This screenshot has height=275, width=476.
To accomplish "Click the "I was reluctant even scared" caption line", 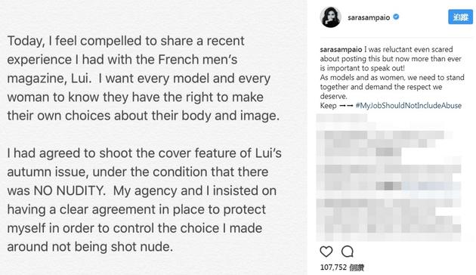I will pos(409,49).
